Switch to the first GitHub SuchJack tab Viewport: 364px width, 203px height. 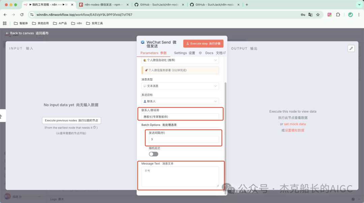click(159, 5)
